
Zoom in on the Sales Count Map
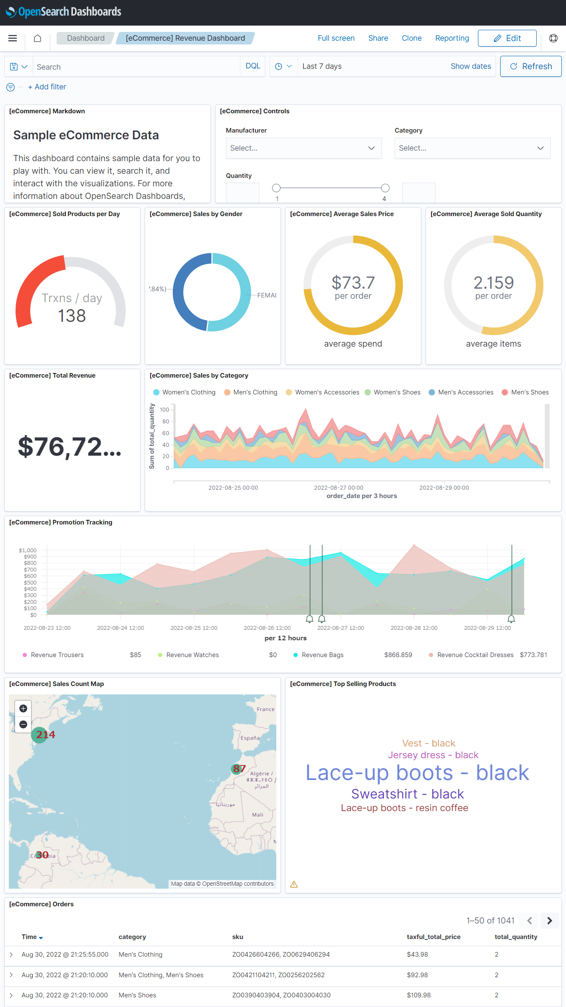pyautogui.click(x=23, y=708)
